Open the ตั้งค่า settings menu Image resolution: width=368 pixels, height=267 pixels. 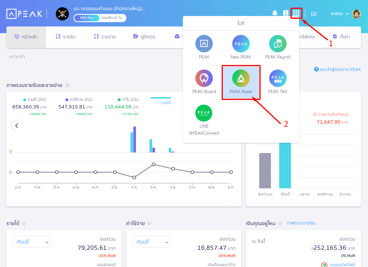click(341, 37)
